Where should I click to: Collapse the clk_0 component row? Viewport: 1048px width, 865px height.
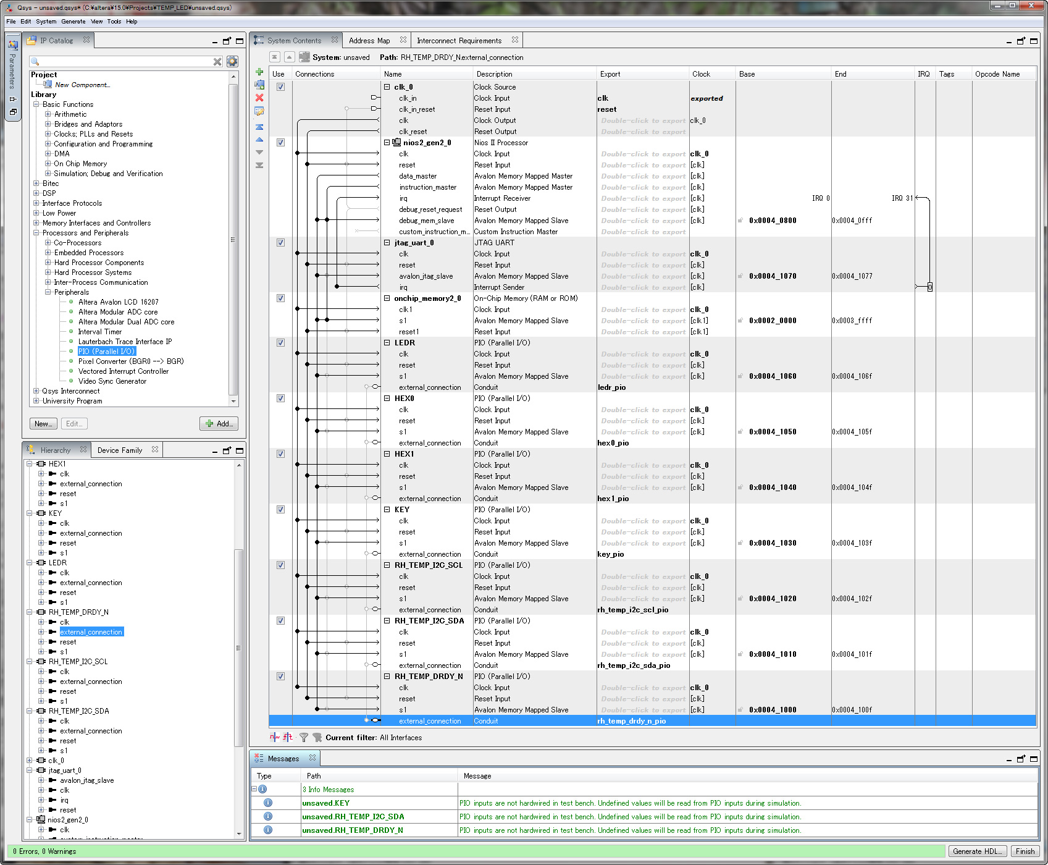tap(387, 87)
